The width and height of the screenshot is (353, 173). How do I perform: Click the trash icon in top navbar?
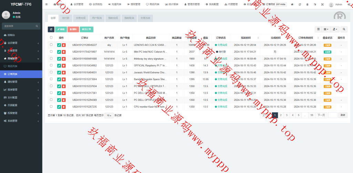(x=307, y=4)
